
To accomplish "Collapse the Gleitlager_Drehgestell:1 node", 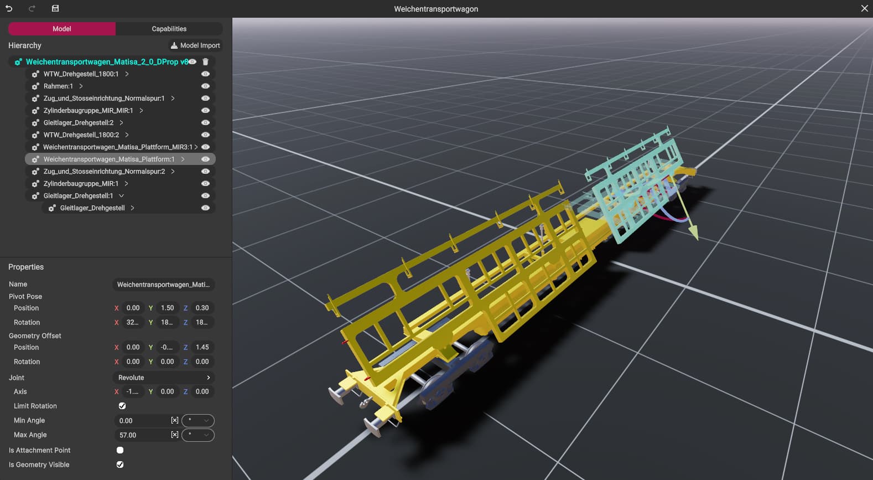I will coord(121,196).
